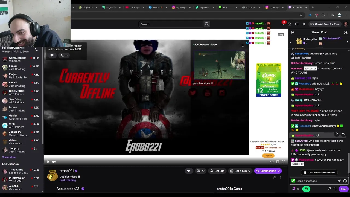
Task: Click the erobb221 channel avatar
Action: click(x=52, y=175)
